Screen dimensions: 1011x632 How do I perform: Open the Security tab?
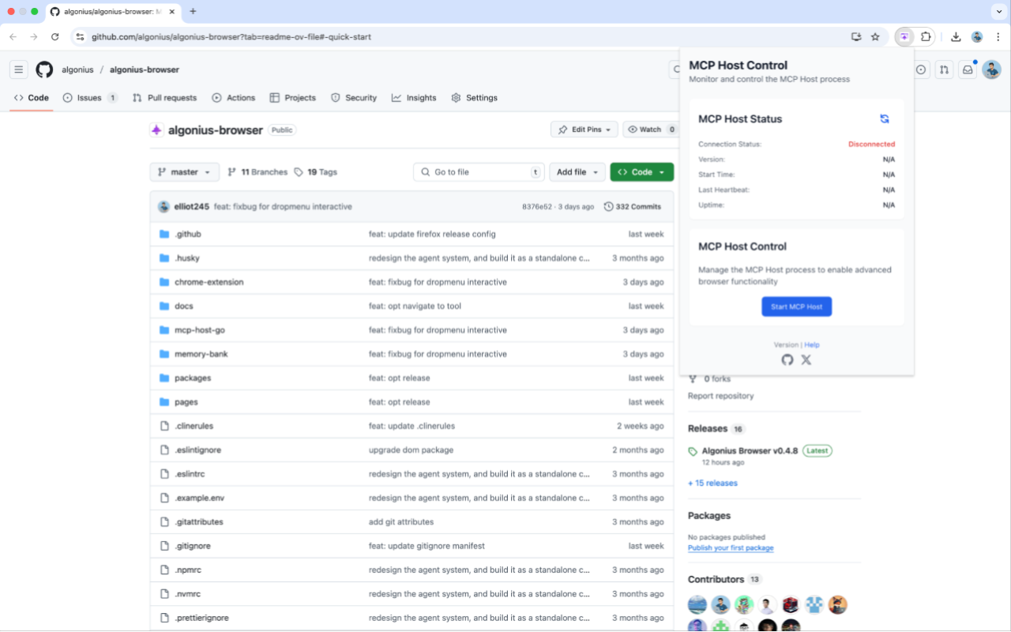tap(353, 98)
